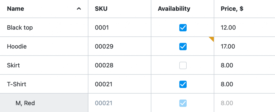Image resolution: width=275 pixels, height=112 pixels.
Task: Select the T-Shirt product row name
Action: [44, 84]
